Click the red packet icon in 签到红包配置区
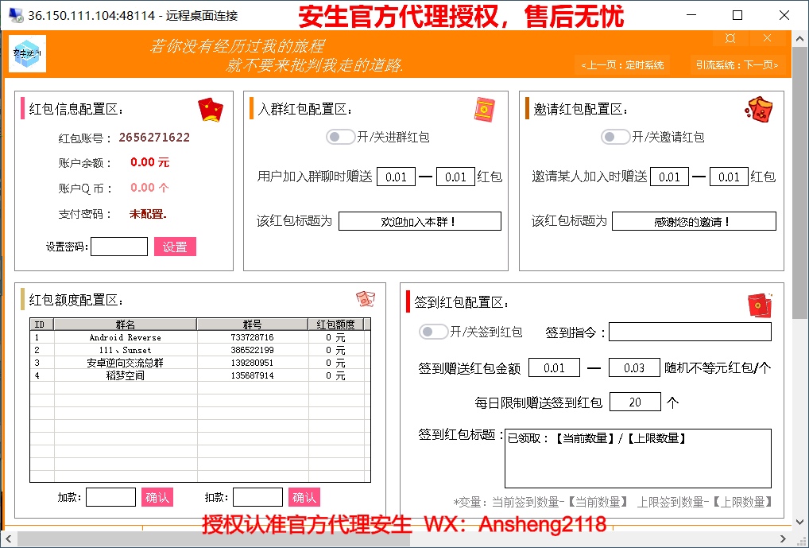Image resolution: width=809 pixels, height=548 pixels. [x=760, y=304]
